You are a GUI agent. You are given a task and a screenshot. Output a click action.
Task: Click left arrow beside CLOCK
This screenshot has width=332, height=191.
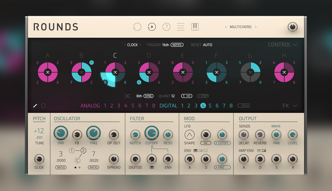[x=125, y=45]
